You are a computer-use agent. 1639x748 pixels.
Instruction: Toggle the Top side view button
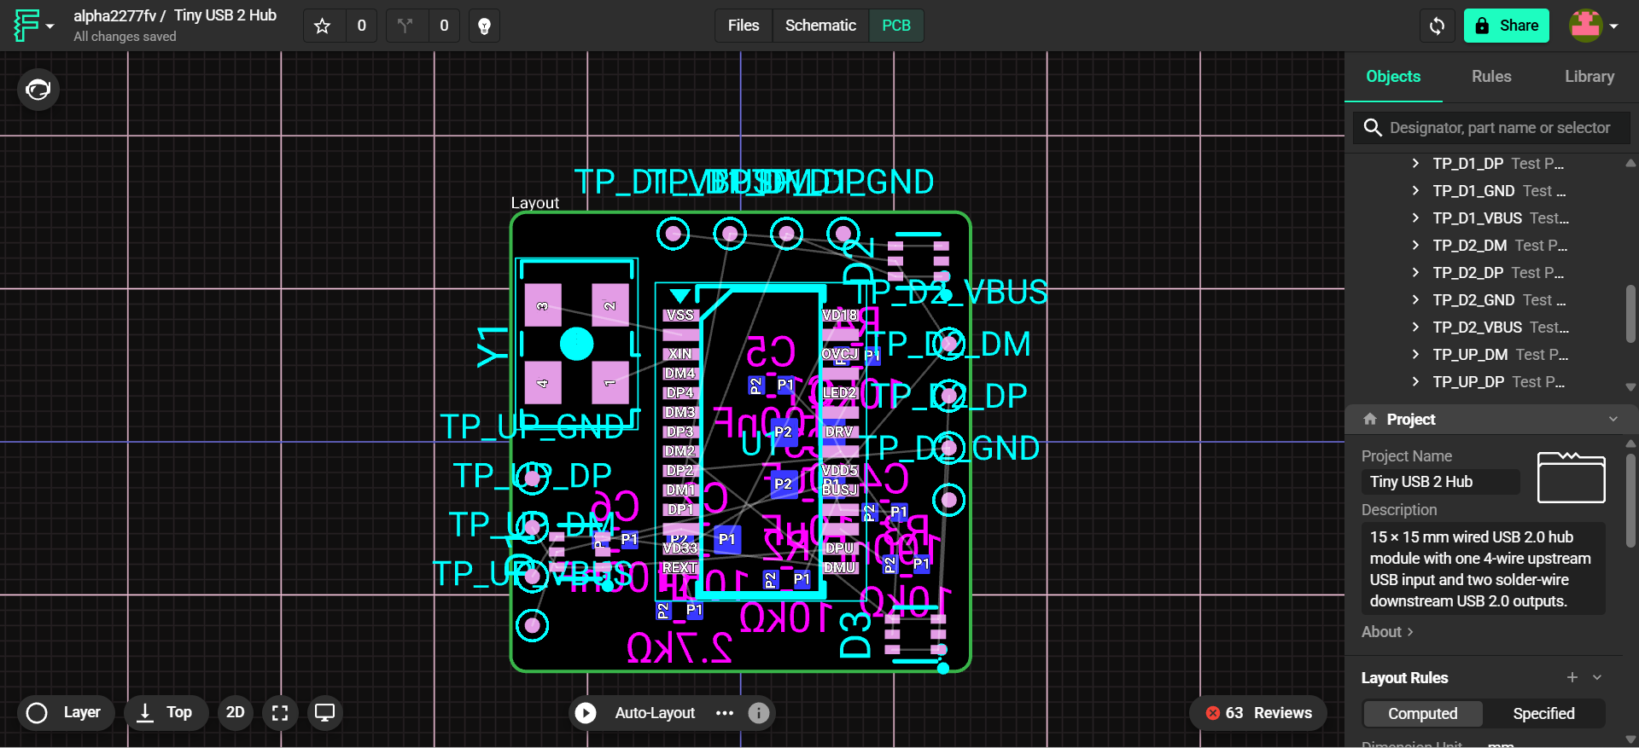tap(166, 712)
